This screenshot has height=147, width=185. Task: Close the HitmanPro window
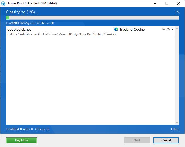[x=179, y=3]
